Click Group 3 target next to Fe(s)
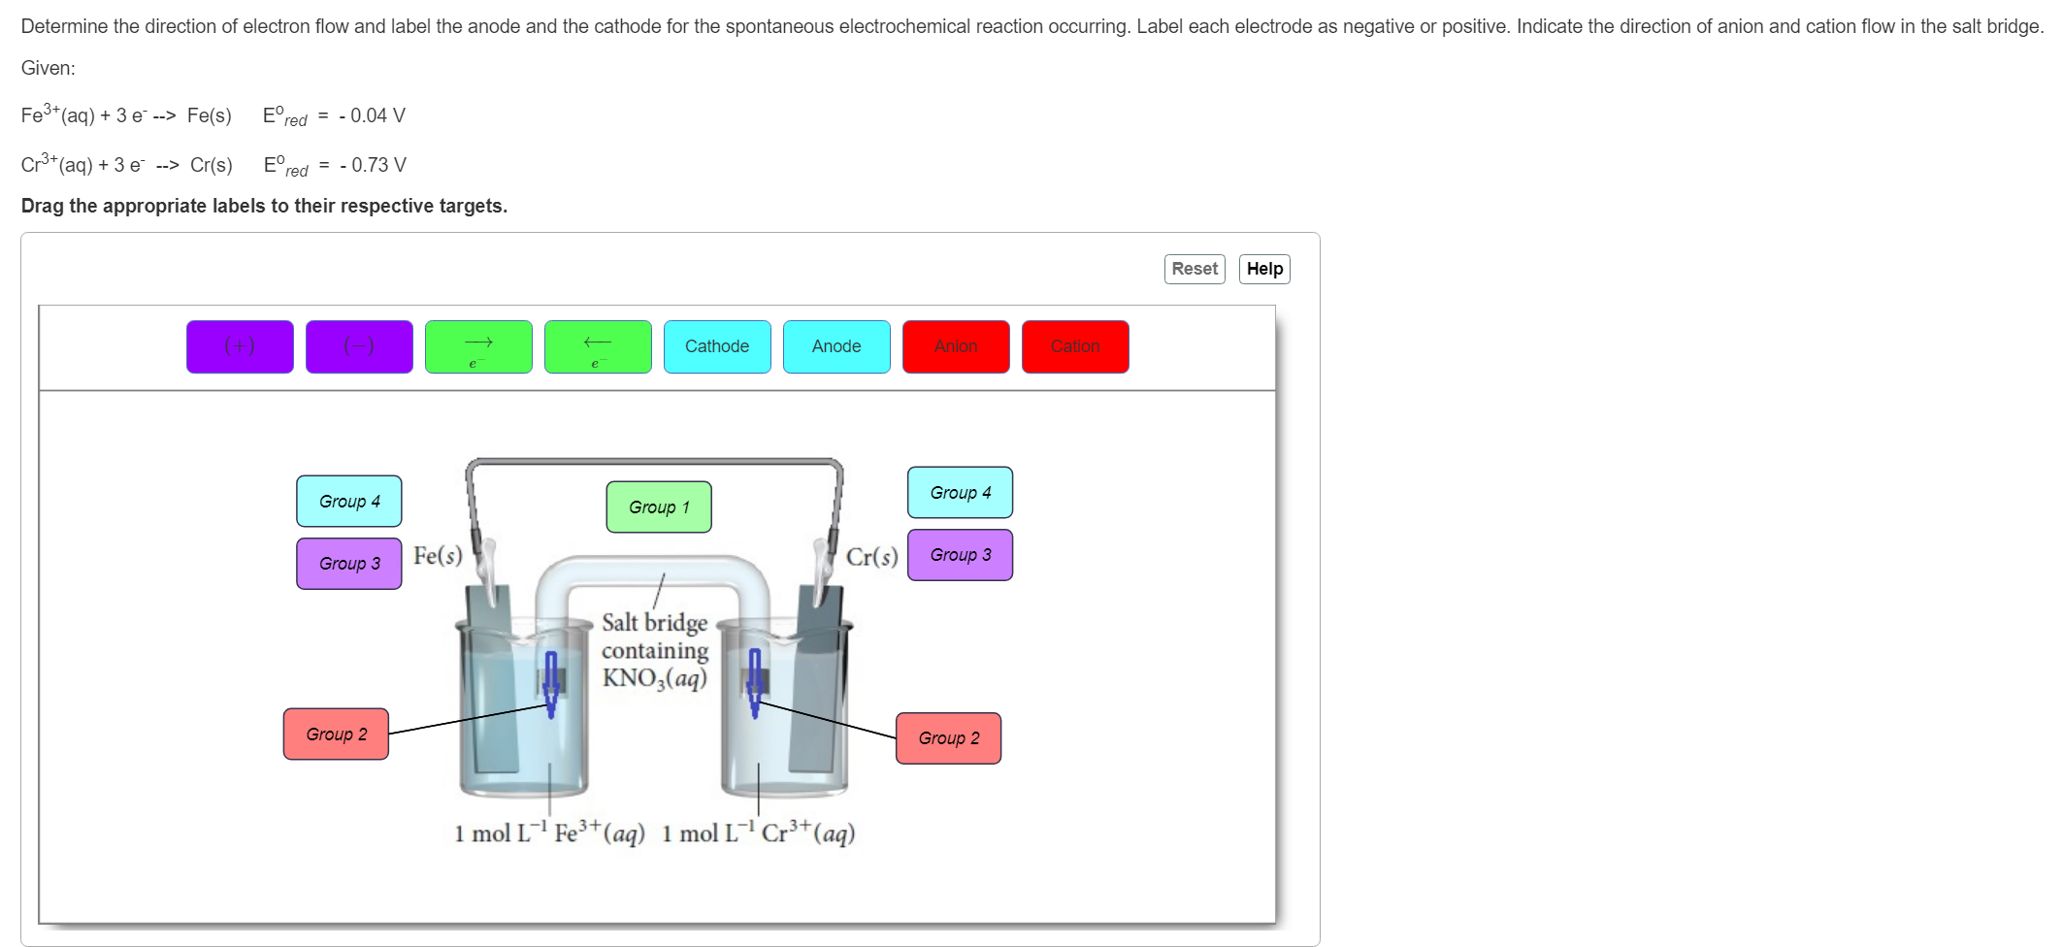The height and width of the screenshot is (947, 2063). click(x=349, y=564)
